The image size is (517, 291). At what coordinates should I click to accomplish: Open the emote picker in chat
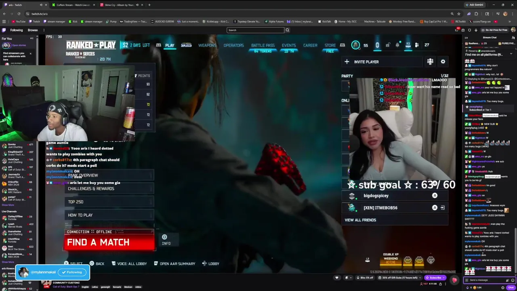point(513,280)
